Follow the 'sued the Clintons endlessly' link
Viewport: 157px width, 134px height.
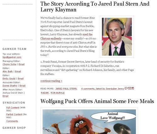tap(66, 37)
